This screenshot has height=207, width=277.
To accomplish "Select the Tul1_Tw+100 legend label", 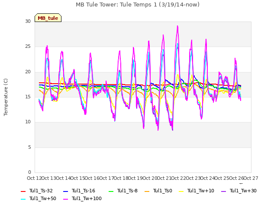I will [87, 198].
